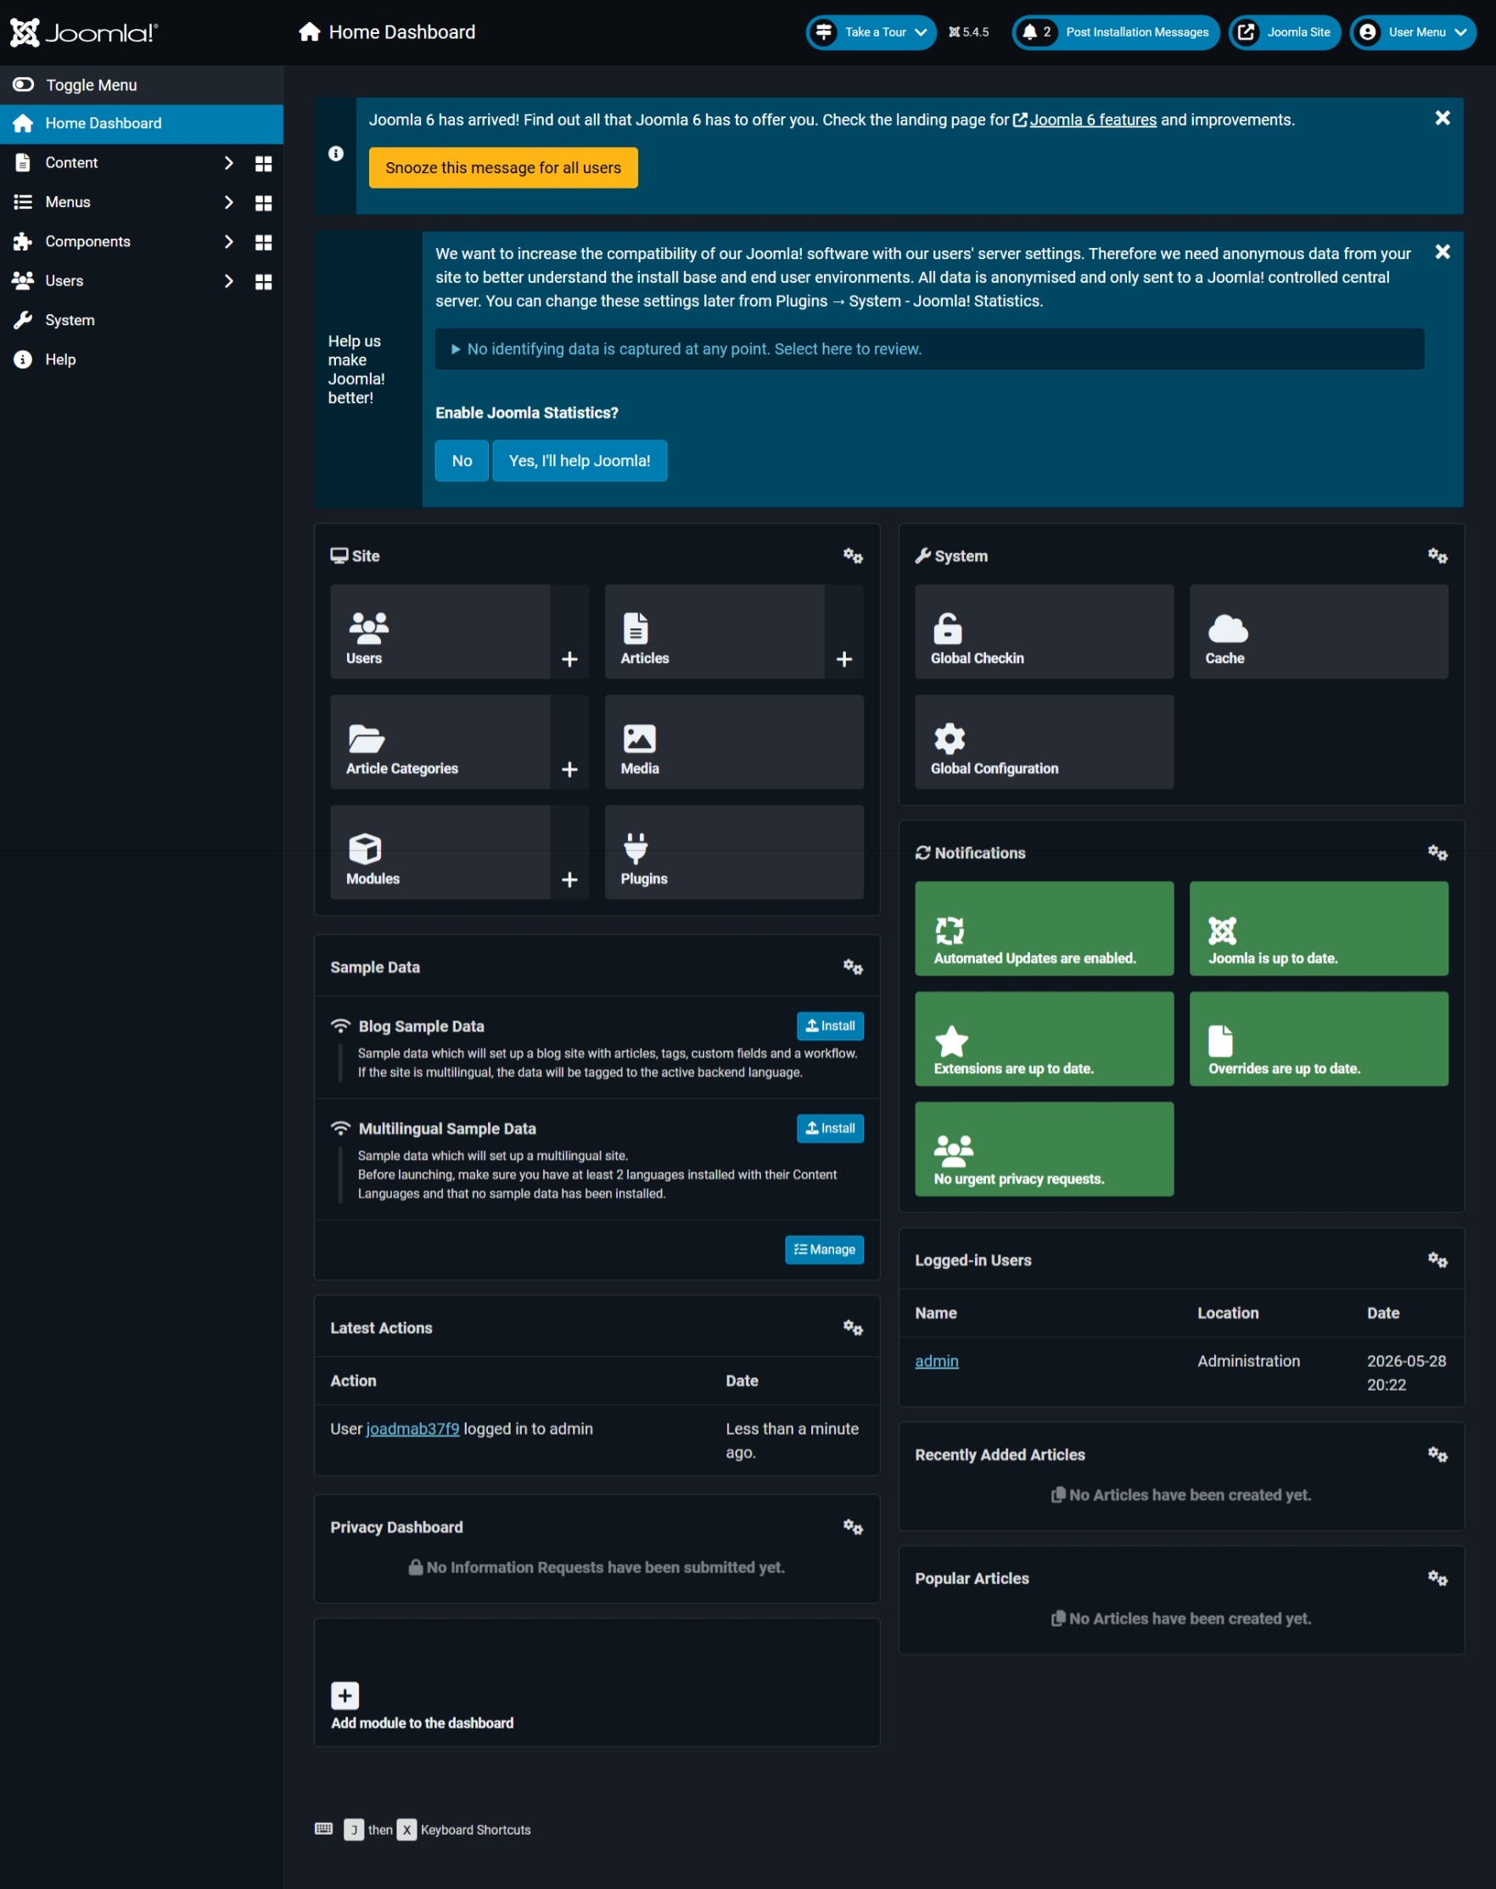Open the Users quick icon tile
Image resolution: width=1496 pixels, height=1889 pixels.
pos(440,632)
